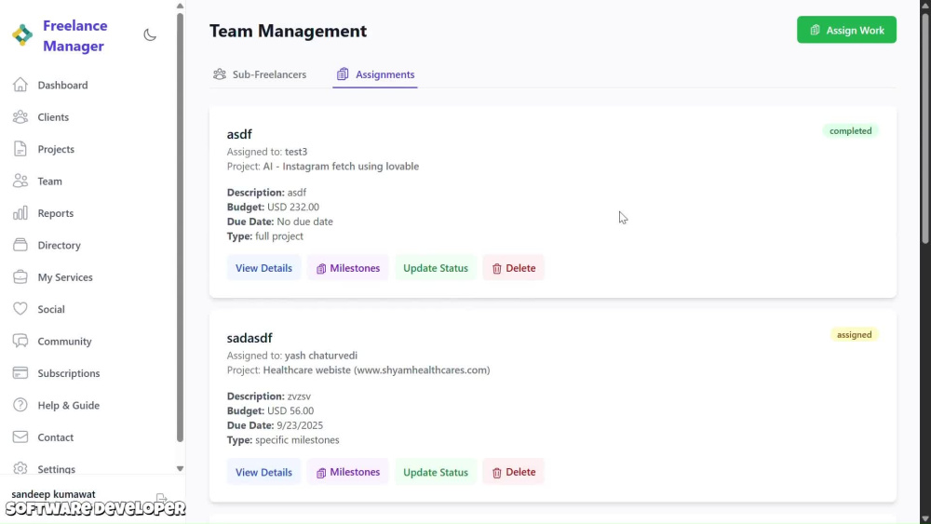Click the Settings gear icon

20,469
